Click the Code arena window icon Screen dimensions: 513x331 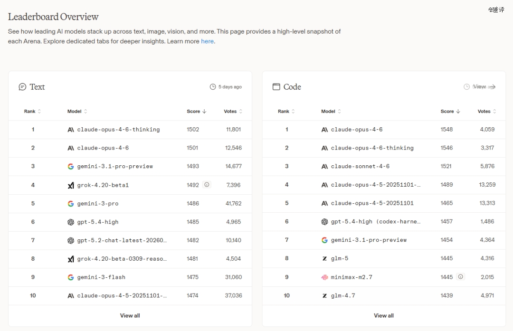click(x=276, y=87)
